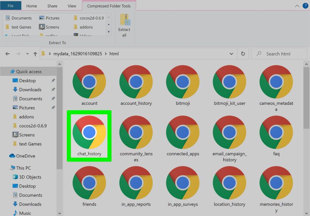The width and height of the screenshot is (310, 216).
Task: Switch to the Share ribbon tab
Action: click(x=52, y=6)
